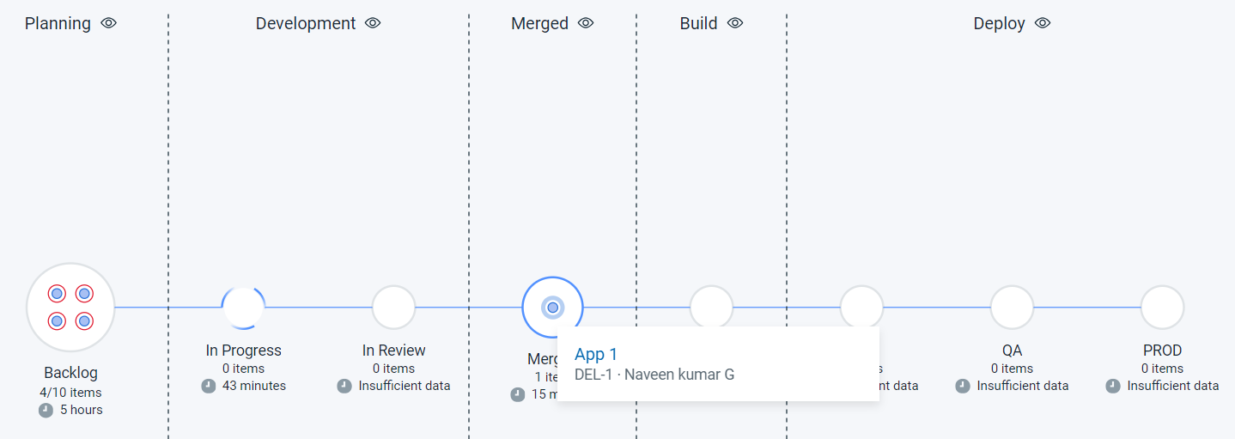The width and height of the screenshot is (1235, 439).
Task: Toggle the Build phase eye icon
Action: point(735,23)
